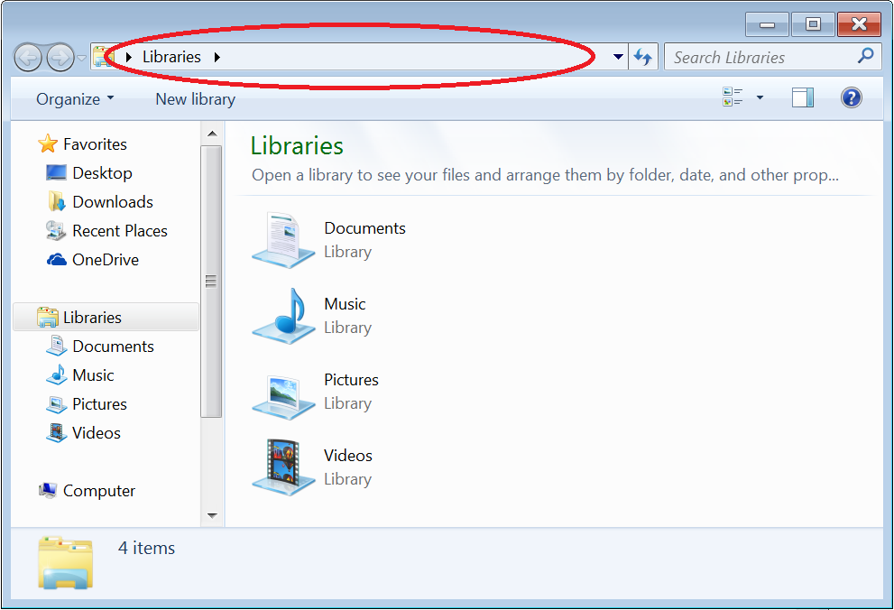Select Downloads in the navigation pane
Viewport: 894px width, 610px height.
(112, 202)
